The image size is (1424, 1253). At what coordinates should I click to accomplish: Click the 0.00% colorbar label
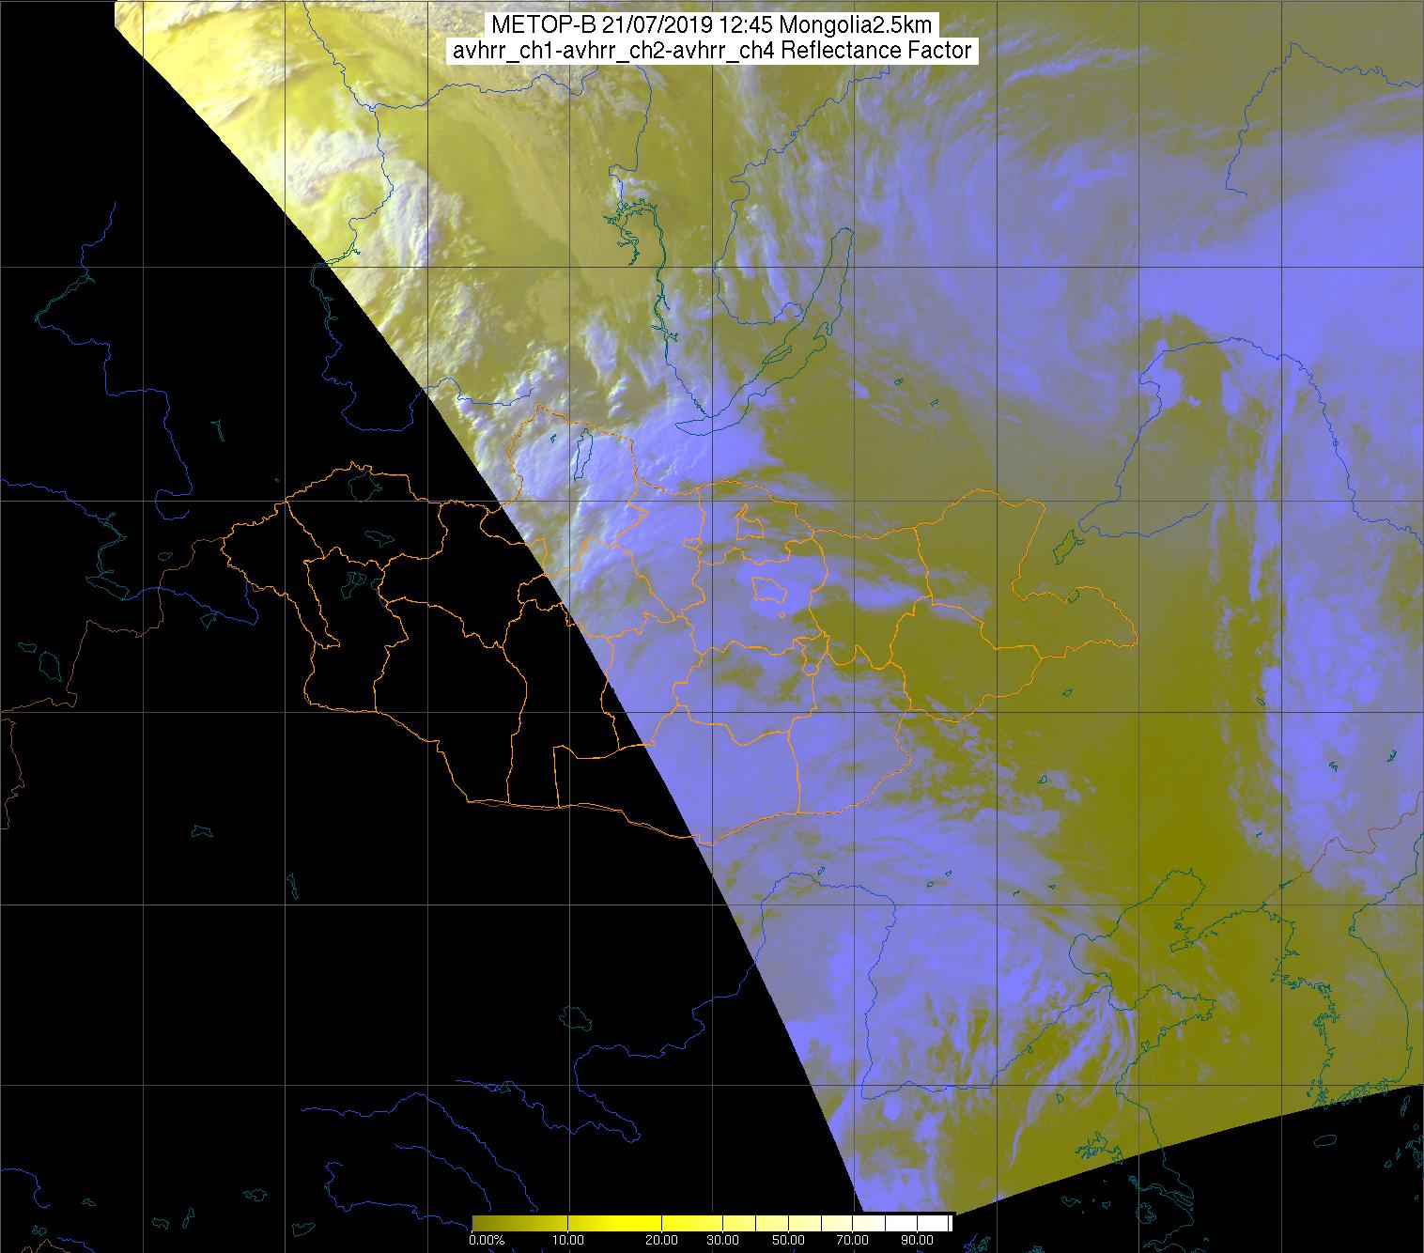point(486,1240)
